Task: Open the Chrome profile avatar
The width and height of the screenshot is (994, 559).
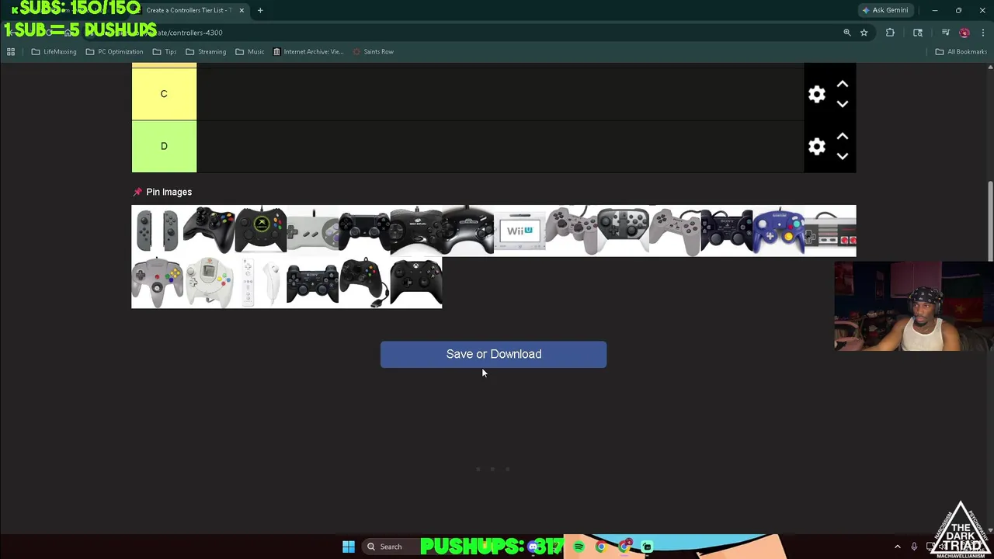Action: pyautogui.click(x=964, y=33)
